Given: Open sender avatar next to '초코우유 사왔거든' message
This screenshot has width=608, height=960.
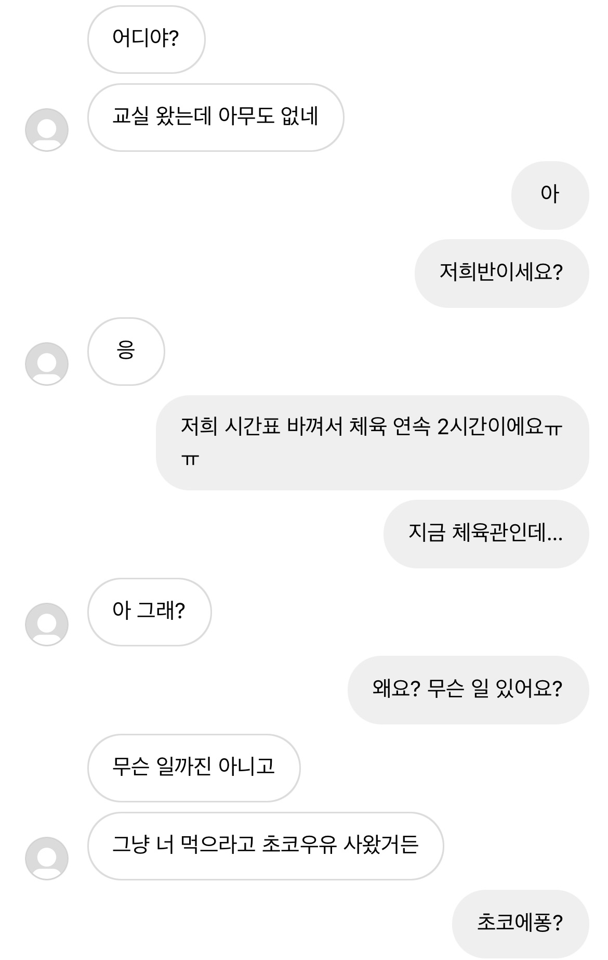Looking at the screenshot, I should [47, 858].
